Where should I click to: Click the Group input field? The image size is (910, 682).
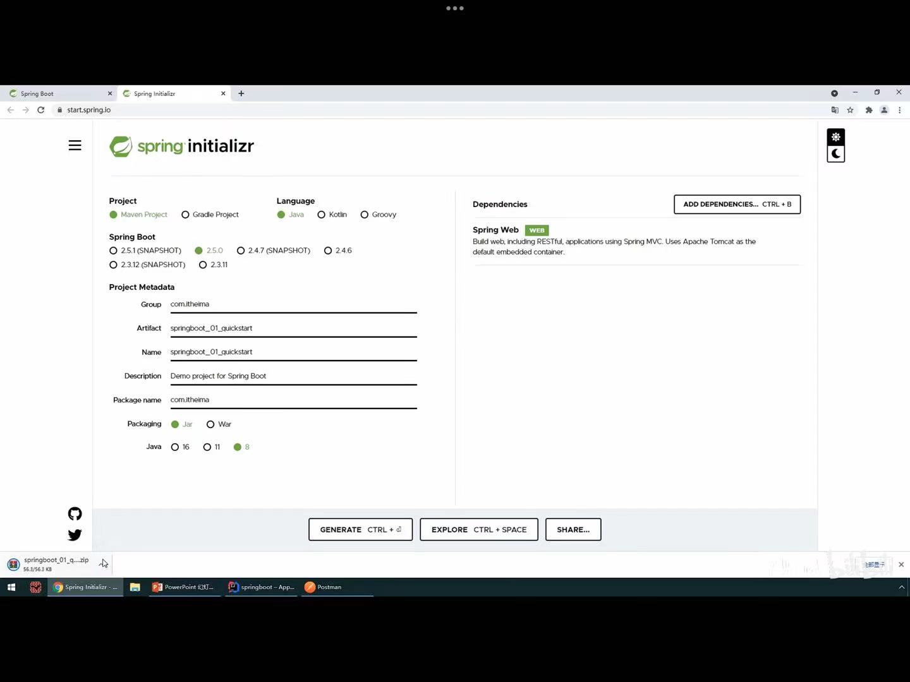[293, 304]
